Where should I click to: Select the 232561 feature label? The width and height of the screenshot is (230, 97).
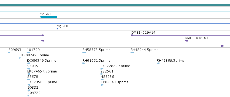[107, 71]
